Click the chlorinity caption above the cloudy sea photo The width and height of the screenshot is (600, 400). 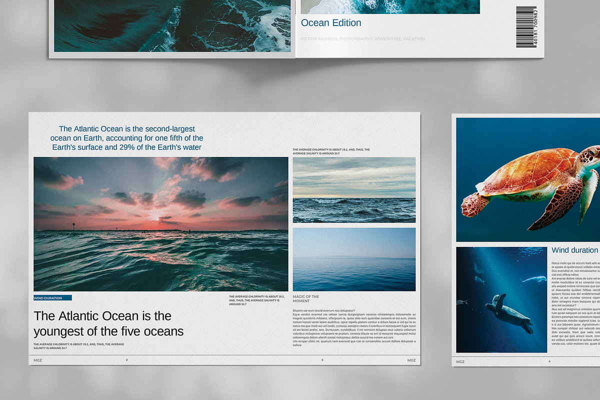click(331, 151)
